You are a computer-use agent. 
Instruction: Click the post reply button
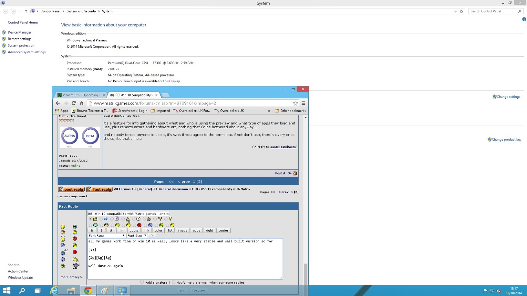pyautogui.click(x=71, y=190)
